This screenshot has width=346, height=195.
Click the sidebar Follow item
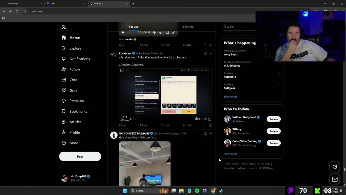(71, 69)
